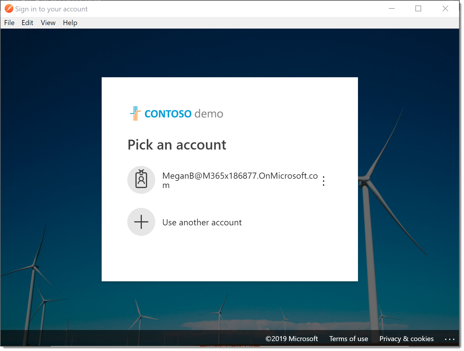Click the app icon in title bar
Screen dimensions: 464x351
(x=9, y=9)
